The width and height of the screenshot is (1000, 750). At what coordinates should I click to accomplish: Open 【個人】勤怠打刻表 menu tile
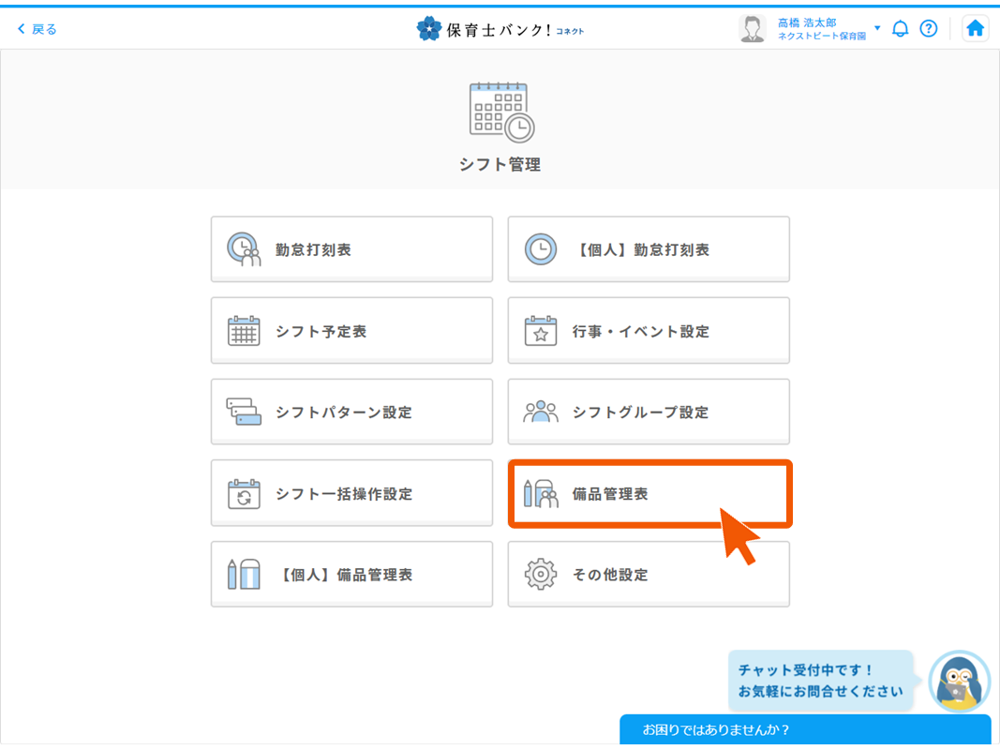[649, 249]
